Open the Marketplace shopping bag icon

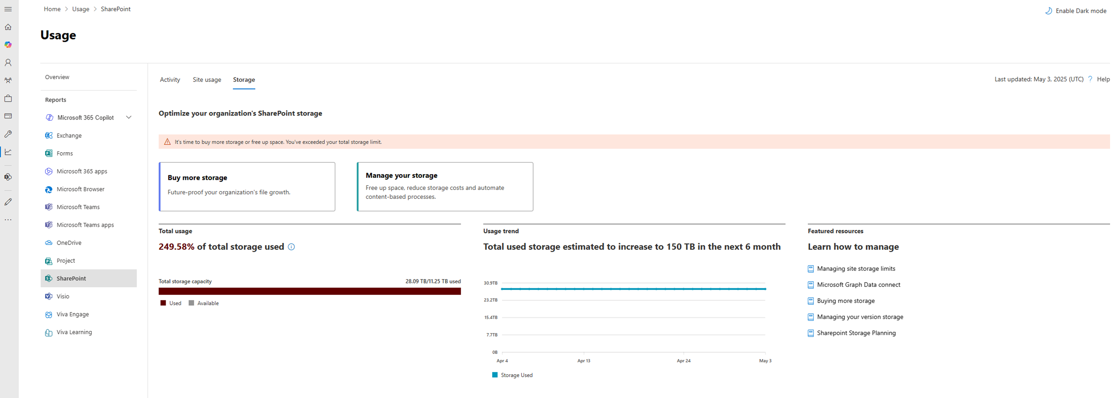[8, 98]
